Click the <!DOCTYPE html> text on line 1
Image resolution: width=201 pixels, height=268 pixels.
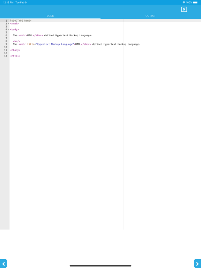pyautogui.click(x=21, y=21)
